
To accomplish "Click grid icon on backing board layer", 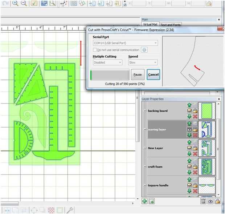I will [195, 105].
